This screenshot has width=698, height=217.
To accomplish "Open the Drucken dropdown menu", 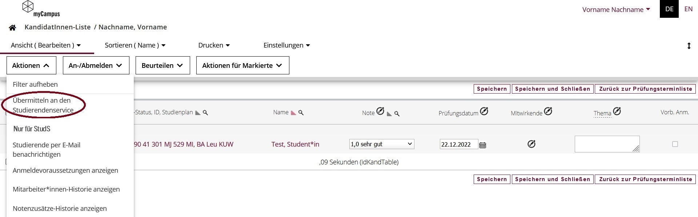I will pos(214,45).
